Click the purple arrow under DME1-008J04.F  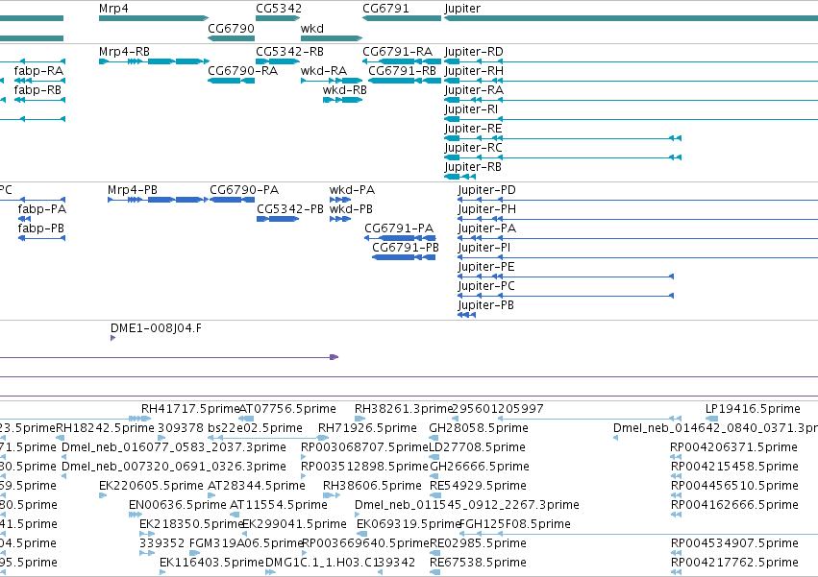(x=112, y=338)
